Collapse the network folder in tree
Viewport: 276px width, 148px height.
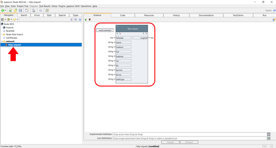pos(2,41)
